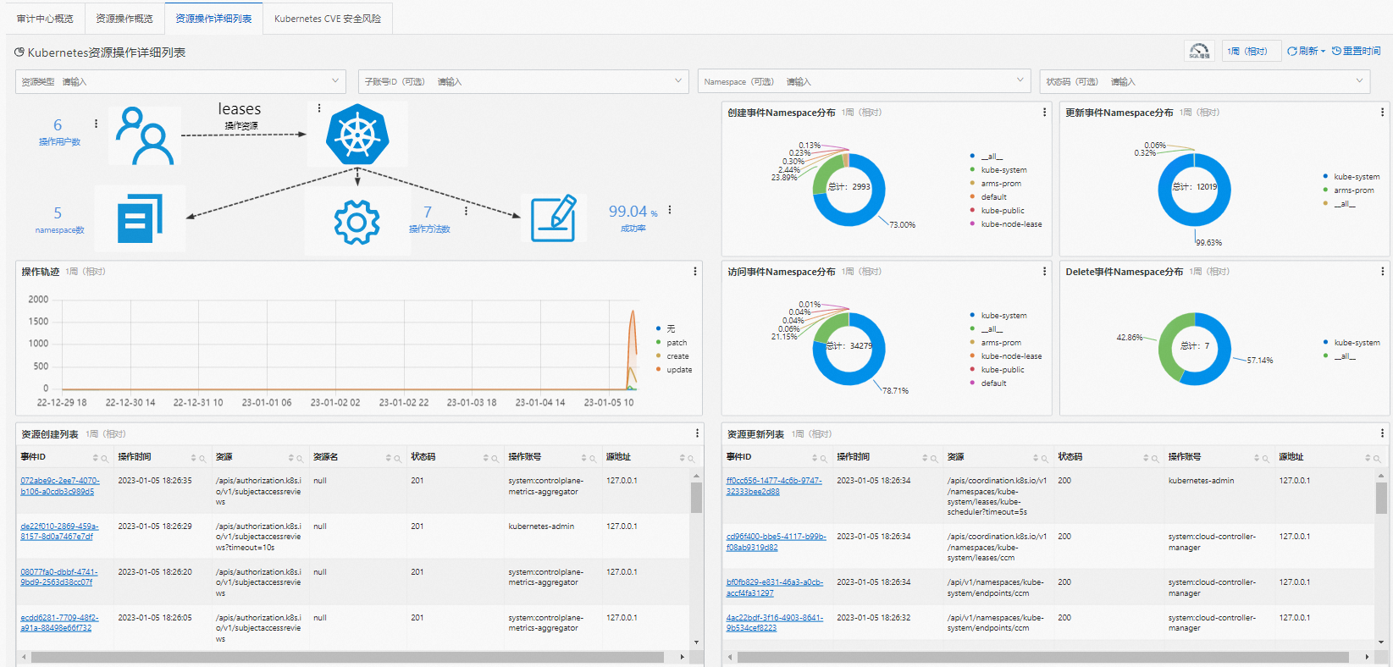Open the Delete事件Namespace分布 panel options menu
Screen dimensions: 1393x667
pyautogui.click(x=1383, y=271)
